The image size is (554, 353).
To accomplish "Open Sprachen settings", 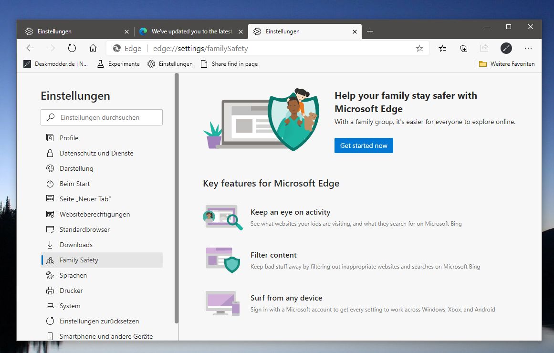I will click(x=102, y=275).
